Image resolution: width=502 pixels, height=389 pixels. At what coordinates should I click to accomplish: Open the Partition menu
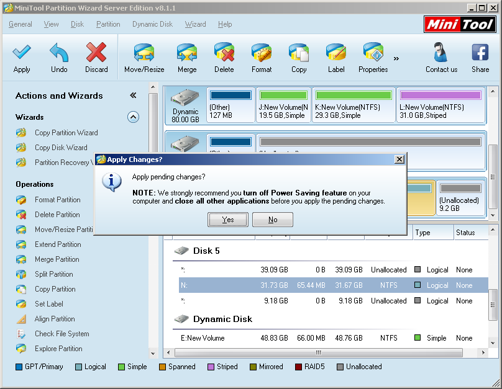108,24
